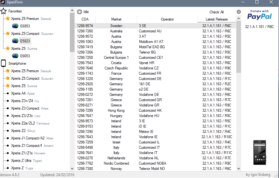Sort by the Operator column header
The image size is (279, 178).
click(167, 19)
